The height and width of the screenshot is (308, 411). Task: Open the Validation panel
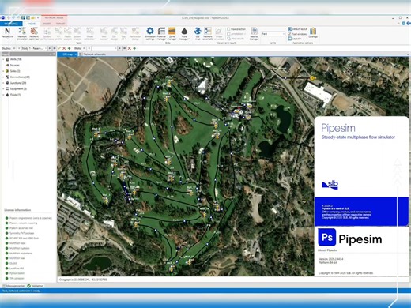pos(35,286)
